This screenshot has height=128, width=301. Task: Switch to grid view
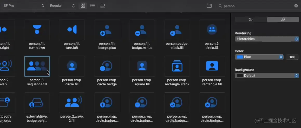(83, 6)
